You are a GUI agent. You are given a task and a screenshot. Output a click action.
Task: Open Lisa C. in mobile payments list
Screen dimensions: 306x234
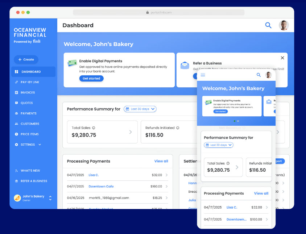232,207
